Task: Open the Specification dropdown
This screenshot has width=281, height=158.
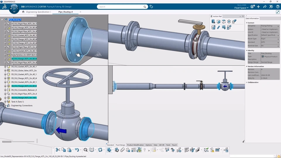Action: point(278,36)
